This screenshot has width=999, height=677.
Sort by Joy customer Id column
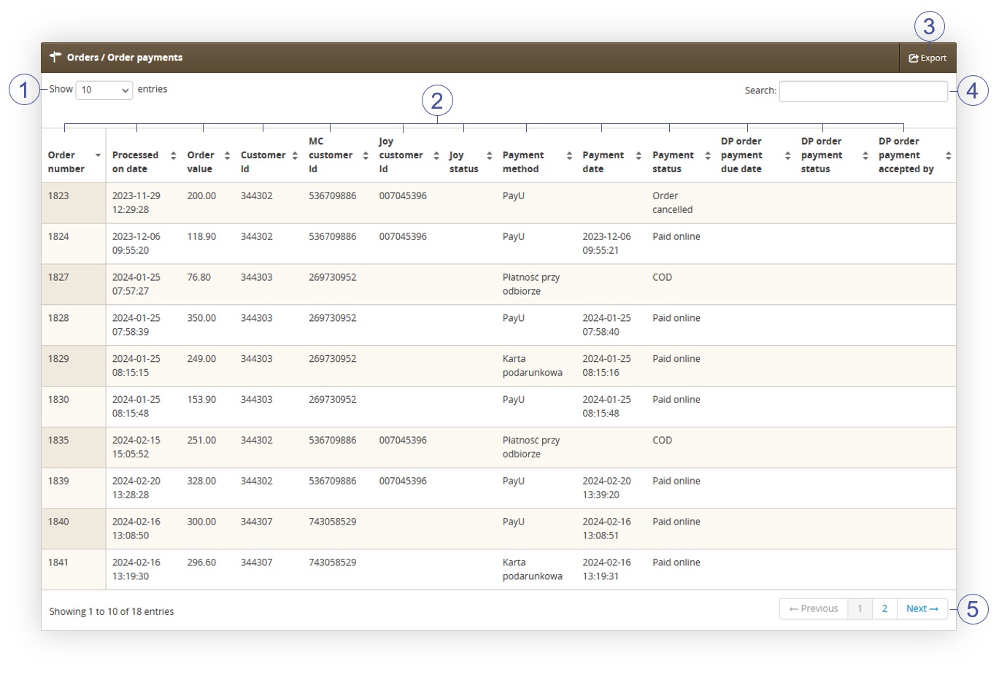point(408,155)
